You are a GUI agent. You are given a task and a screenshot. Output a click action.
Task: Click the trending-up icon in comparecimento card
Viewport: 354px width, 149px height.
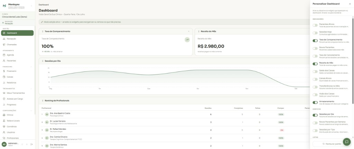pos(187,40)
